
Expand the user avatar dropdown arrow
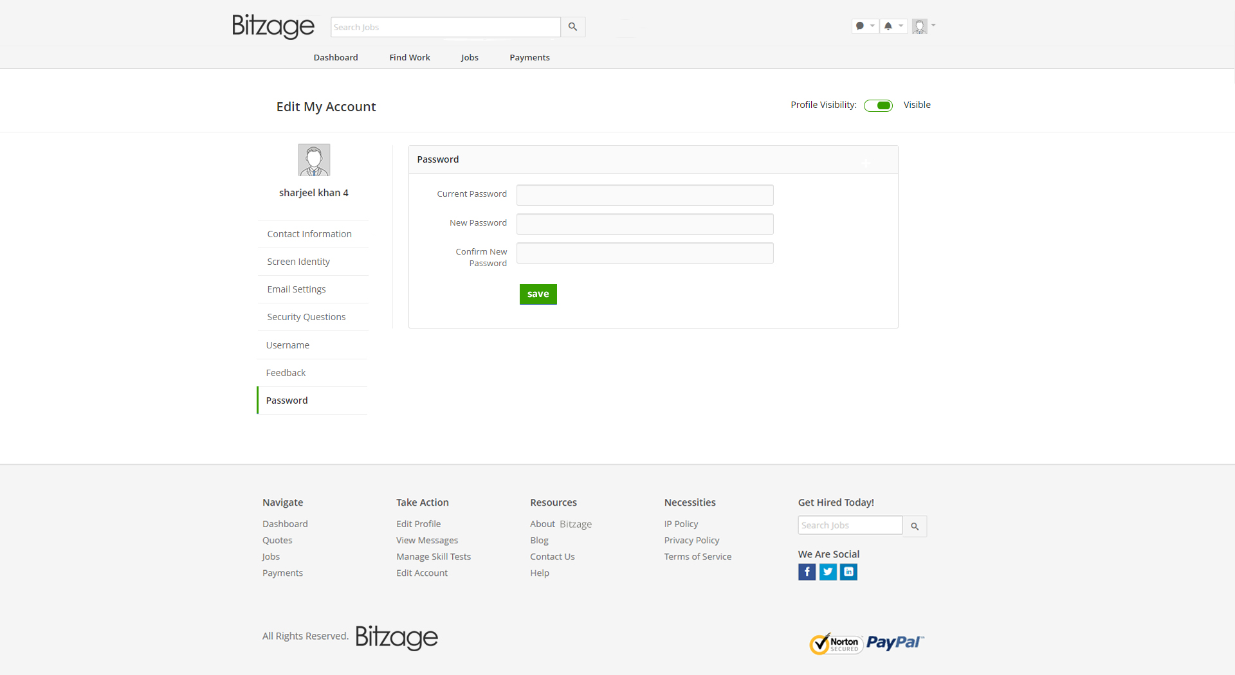pos(933,26)
